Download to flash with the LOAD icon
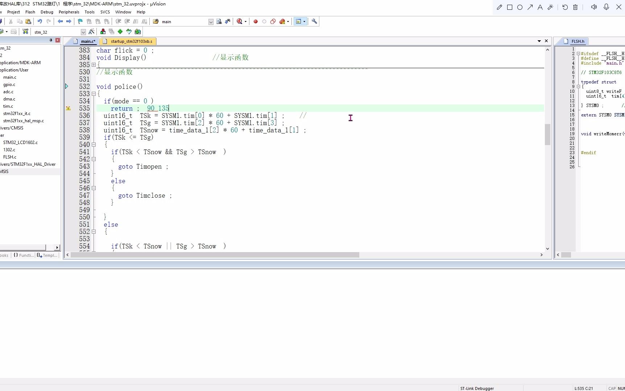The image size is (625, 391). pyautogui.click(x=25, y=32)
